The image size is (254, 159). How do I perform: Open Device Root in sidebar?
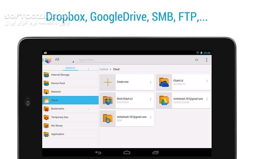click(x=70, y=83)
